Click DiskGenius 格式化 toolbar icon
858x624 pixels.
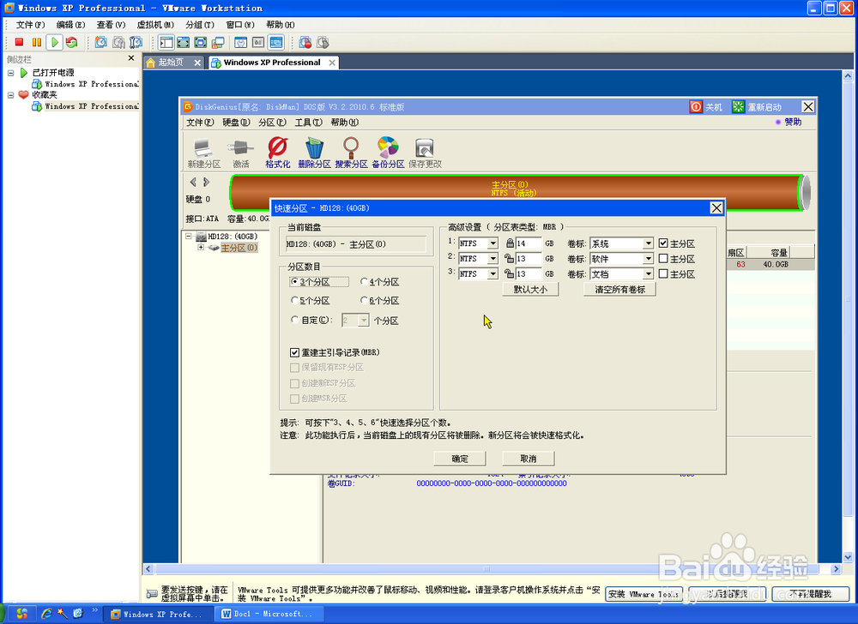[277, 153]
